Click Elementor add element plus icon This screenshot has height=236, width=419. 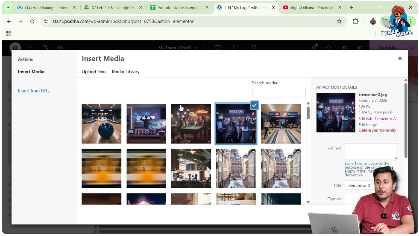[30, 48]
